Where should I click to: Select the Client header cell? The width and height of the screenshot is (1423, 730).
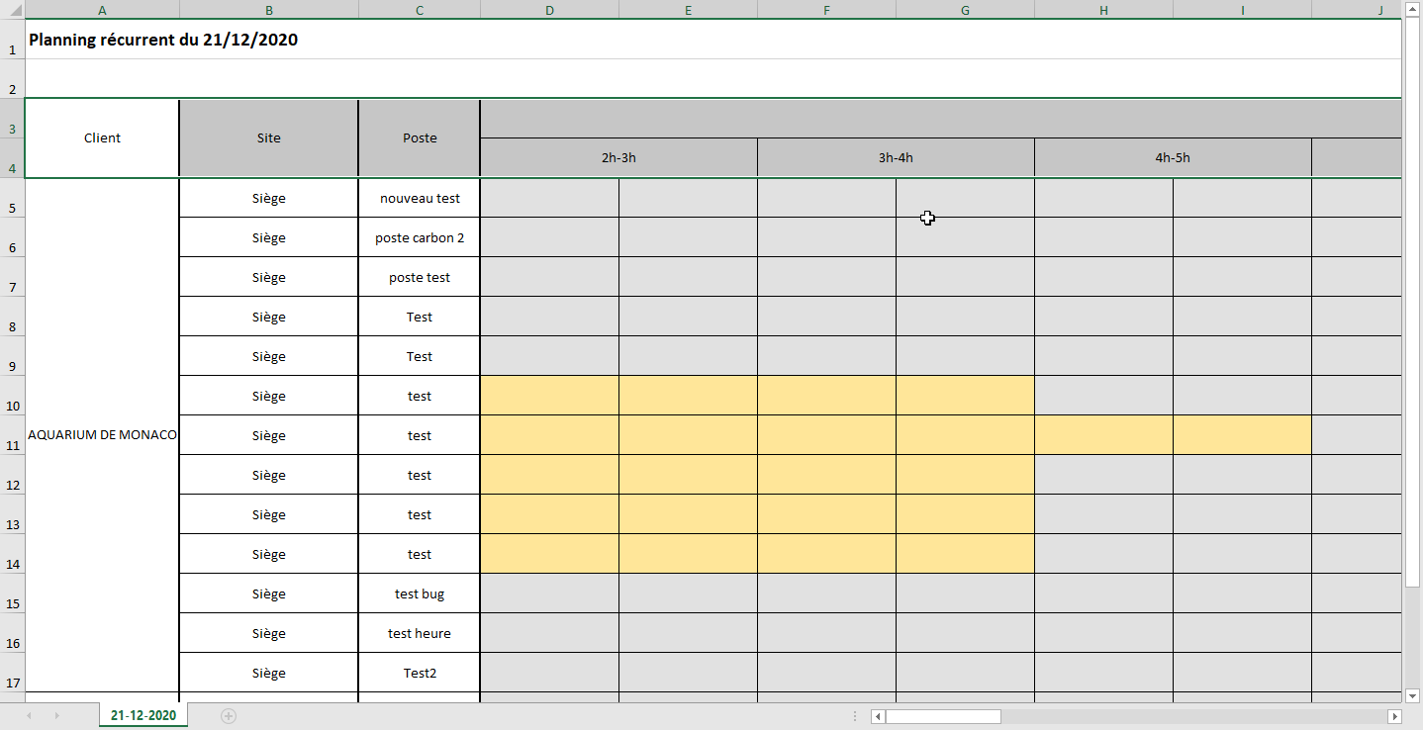tap(102, 137)
